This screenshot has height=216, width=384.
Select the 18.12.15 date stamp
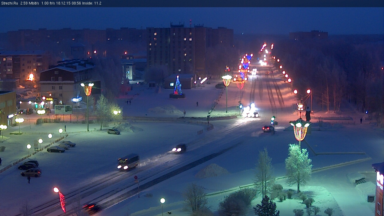pos(63,3)
